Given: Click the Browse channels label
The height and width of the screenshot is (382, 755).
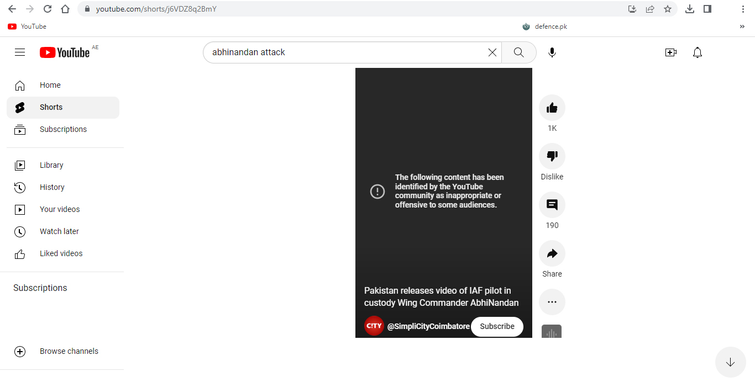Looking at the screenshot, I should (x=69, y=351).
